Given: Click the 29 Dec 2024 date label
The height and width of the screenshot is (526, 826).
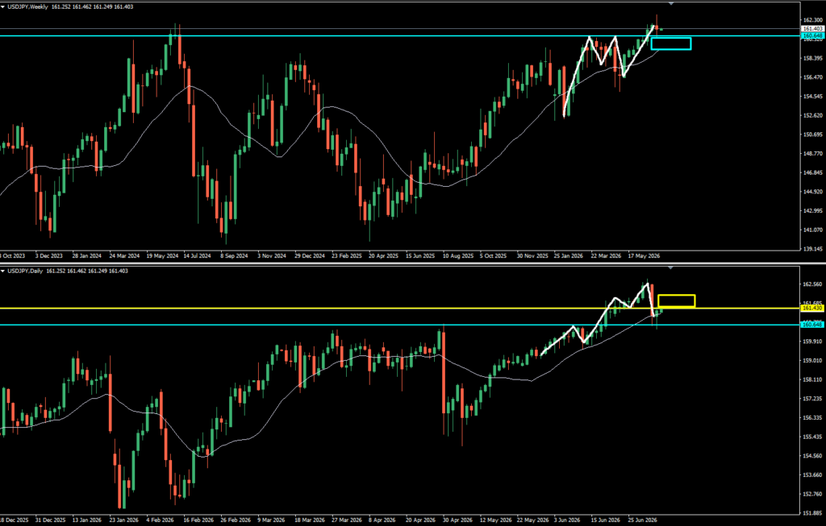Looking at the screenshot, I should pyautogui.click(x=310, y=256).
